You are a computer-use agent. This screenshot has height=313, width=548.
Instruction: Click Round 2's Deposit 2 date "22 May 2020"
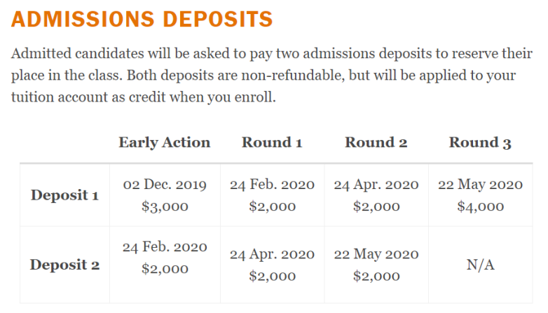pos(376,254)
